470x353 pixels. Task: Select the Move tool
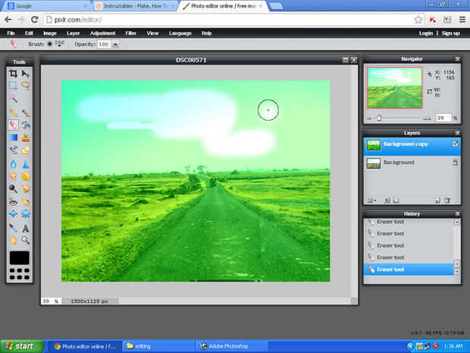click(x=26, y=74)
